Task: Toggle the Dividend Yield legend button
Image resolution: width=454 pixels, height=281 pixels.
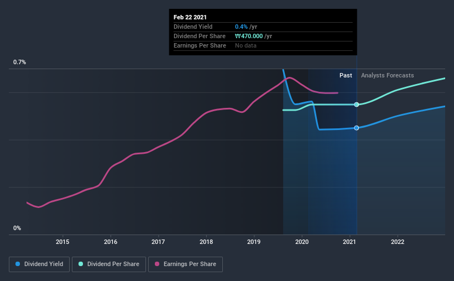Action: [39, 264]
